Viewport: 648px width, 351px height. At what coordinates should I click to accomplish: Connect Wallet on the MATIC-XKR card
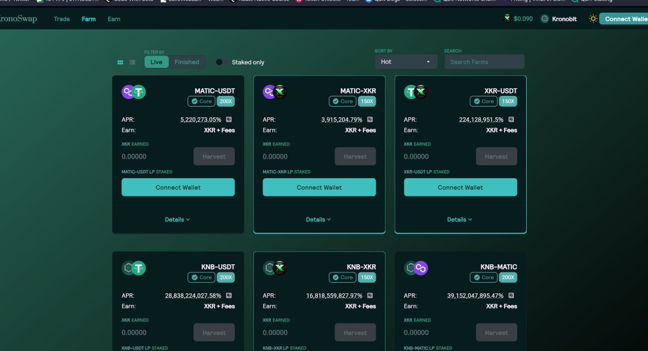pos(319,187)
